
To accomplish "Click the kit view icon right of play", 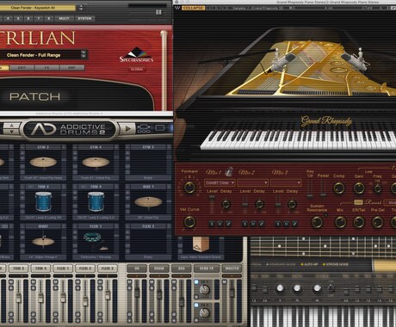I will click(145, 129).
